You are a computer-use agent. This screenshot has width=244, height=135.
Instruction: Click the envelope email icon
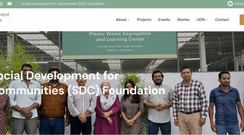click(x=230, y=4)
